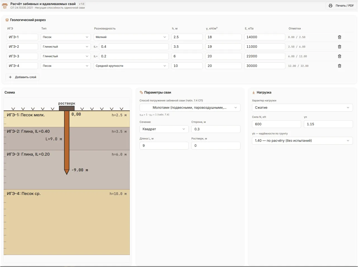Click elevation text 2.50 / 6.00
The image size is (358, 267).
click(x=297, y=47)
